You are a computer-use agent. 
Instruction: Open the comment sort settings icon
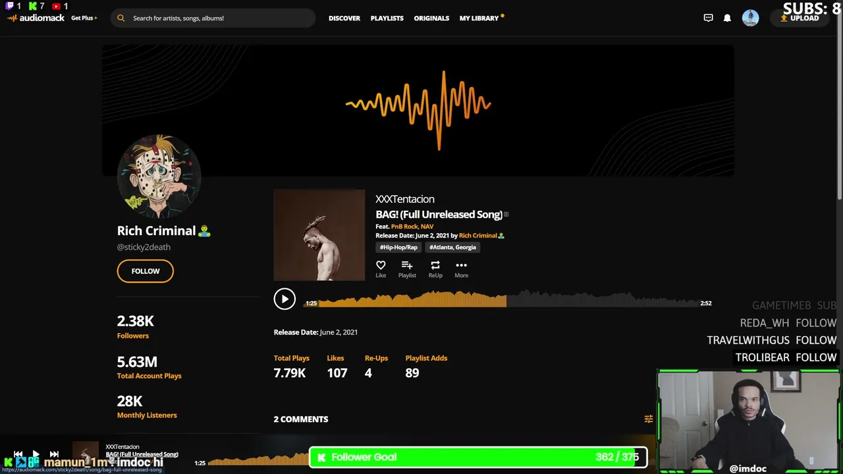[x=649, y=419]
